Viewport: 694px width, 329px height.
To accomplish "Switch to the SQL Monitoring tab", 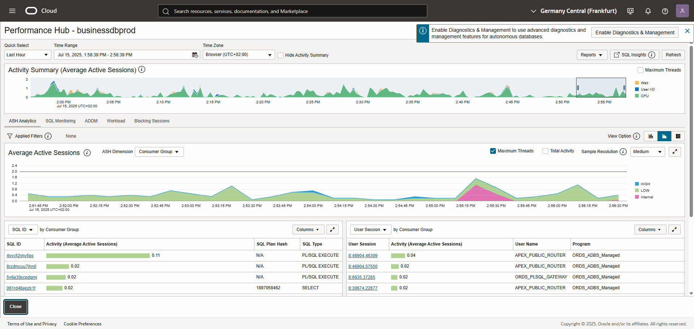I will (x=60, y=121).
